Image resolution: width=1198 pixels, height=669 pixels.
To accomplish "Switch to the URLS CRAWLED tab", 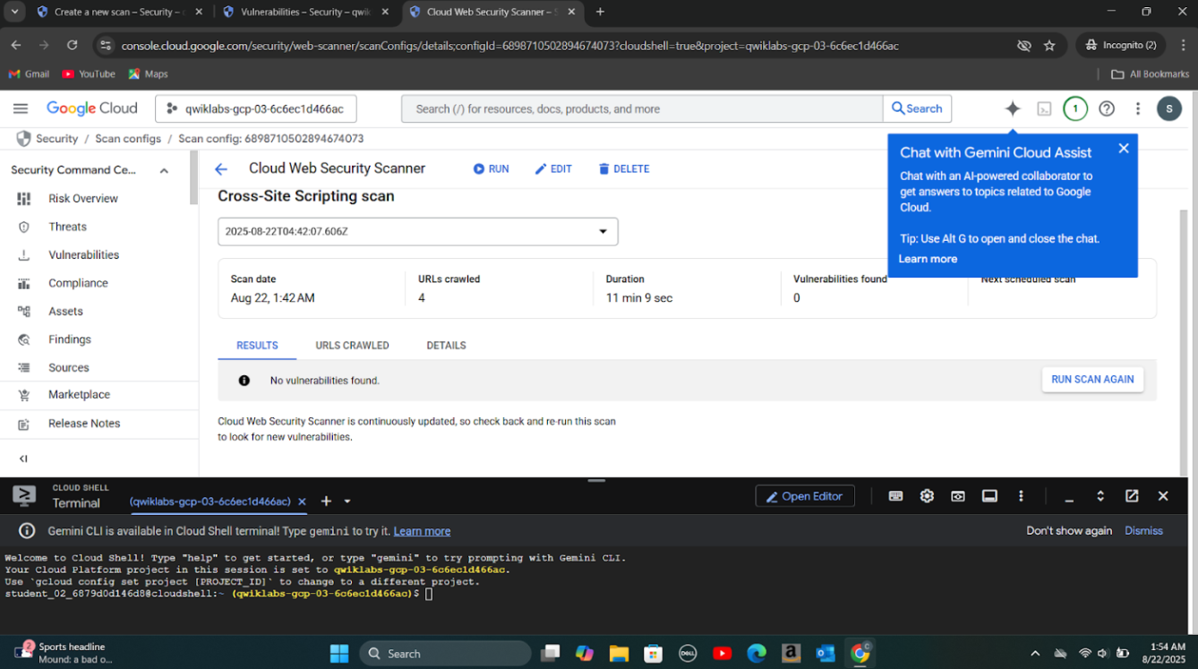I will point(352,346).
